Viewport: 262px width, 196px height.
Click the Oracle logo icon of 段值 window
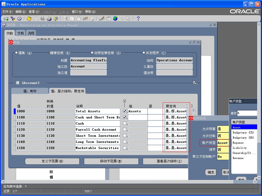[11, 43]
